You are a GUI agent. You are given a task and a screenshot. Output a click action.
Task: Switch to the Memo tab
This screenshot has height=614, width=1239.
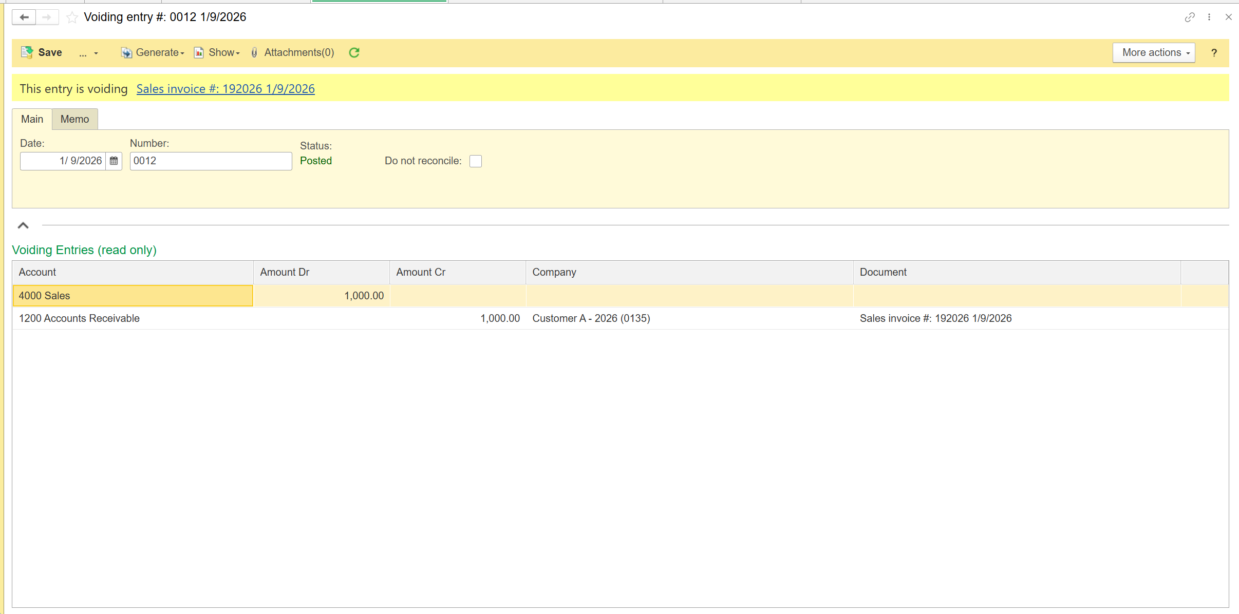[74, 119]
